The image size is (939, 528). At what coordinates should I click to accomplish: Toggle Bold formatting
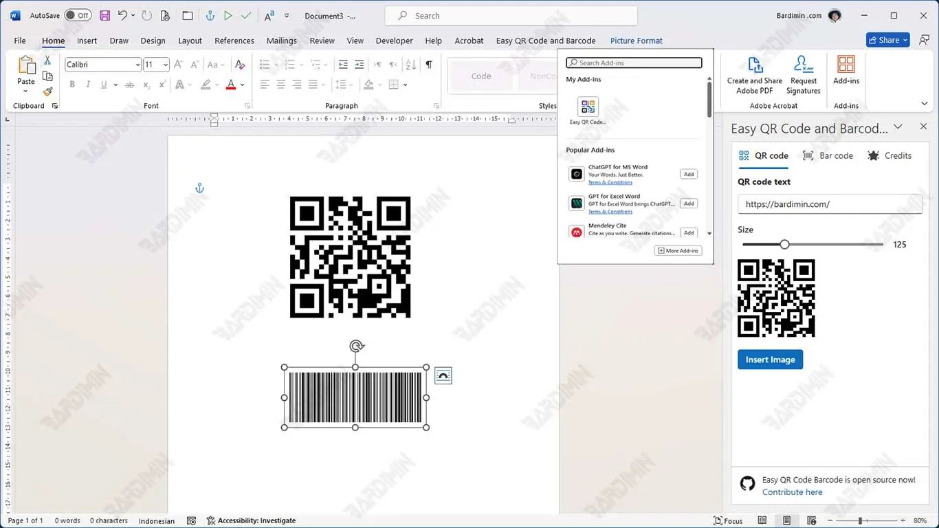(x=72, y=85)
